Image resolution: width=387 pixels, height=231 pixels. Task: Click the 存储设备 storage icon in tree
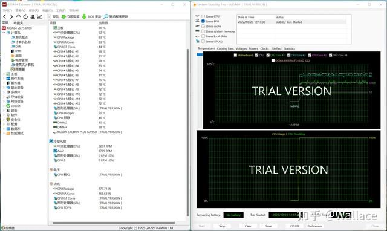[8, 97]
